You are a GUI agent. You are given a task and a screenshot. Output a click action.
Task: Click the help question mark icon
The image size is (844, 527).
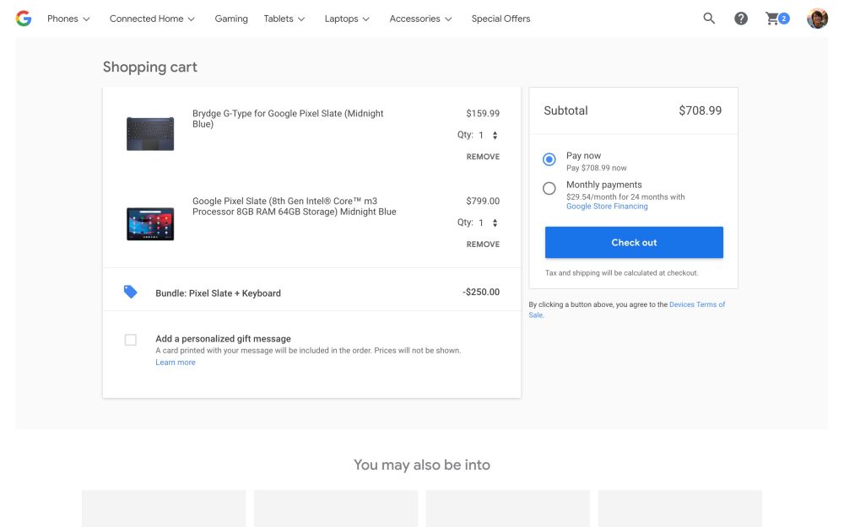741,19
